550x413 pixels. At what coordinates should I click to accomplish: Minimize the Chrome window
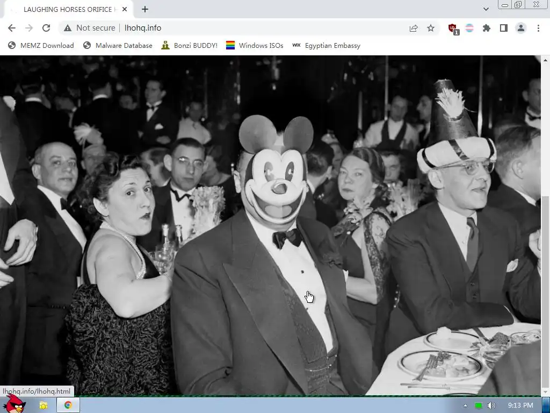(505, 5)
